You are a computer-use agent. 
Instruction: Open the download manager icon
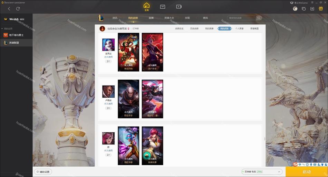pyautogui.click(x=312, y=9)
